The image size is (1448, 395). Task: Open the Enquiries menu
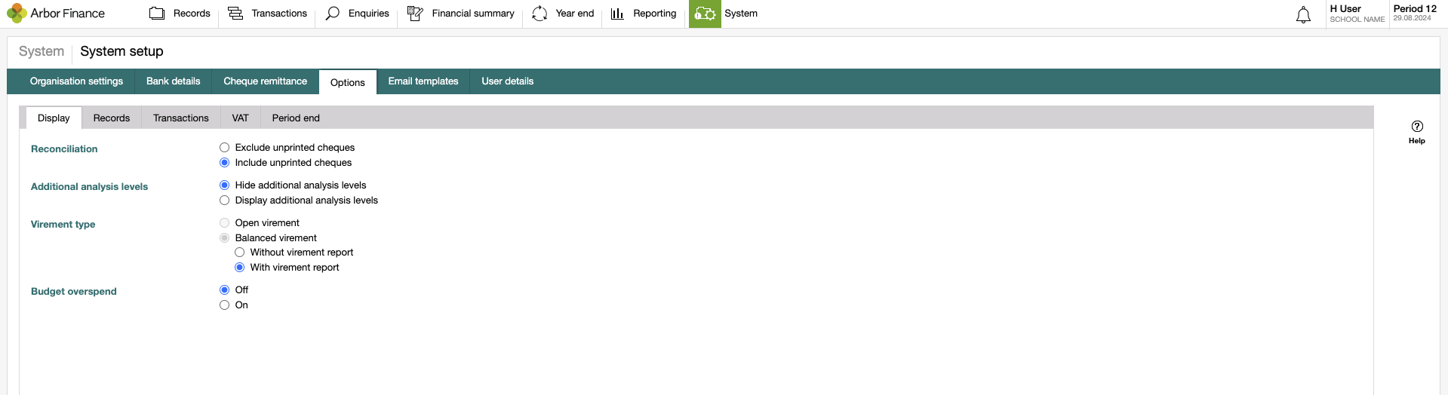click(x=369, y=14)
